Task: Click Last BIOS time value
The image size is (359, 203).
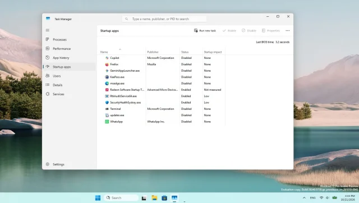Action: pos(282,42)
